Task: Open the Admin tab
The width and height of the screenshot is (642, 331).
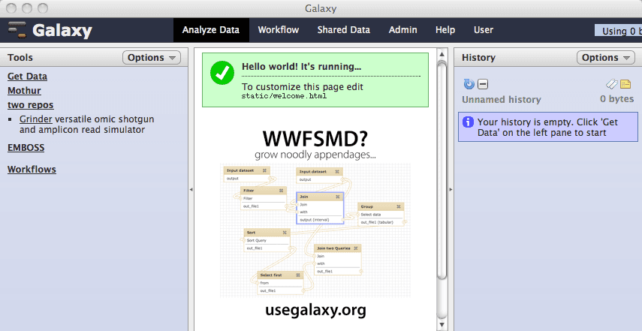Action: pyautogui.click(x=403, y=30)
